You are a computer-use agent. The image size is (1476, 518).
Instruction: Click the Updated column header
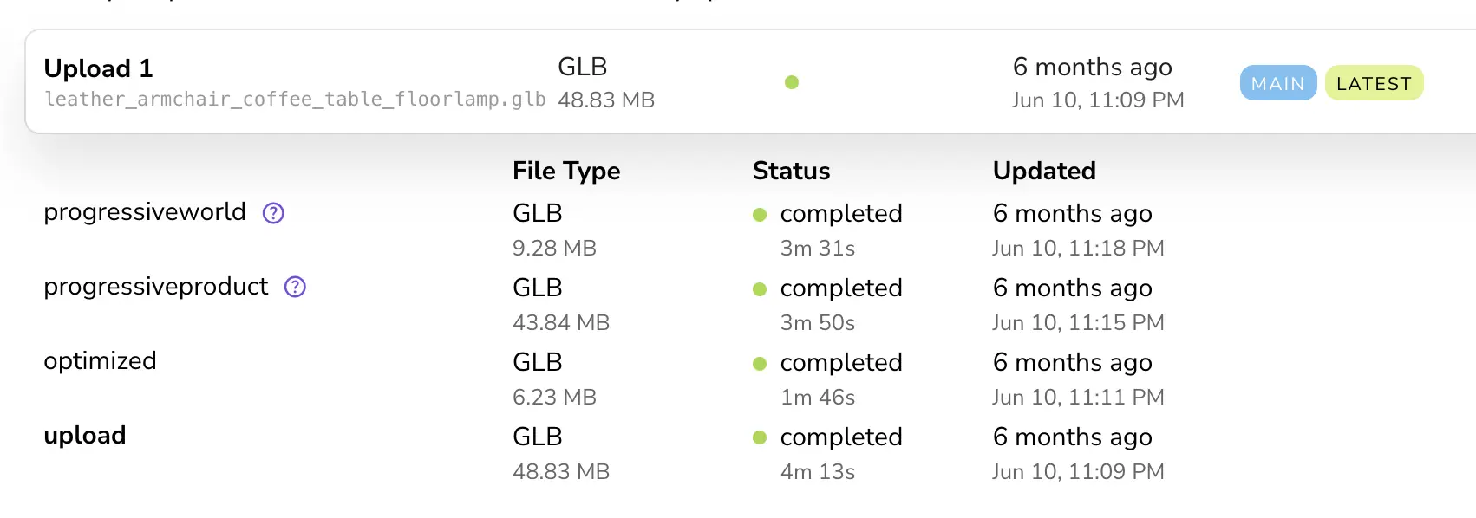coord(1044,171)
